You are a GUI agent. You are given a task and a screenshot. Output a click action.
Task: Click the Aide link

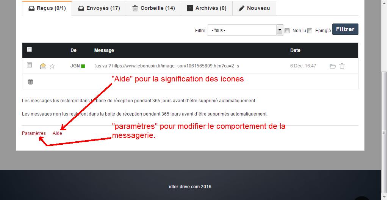[57, 133]
